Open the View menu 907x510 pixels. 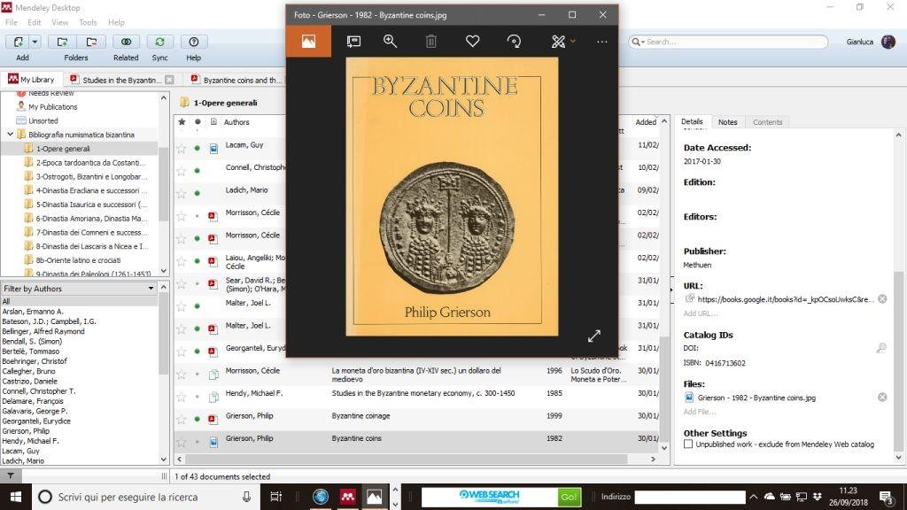pos(59,22)
